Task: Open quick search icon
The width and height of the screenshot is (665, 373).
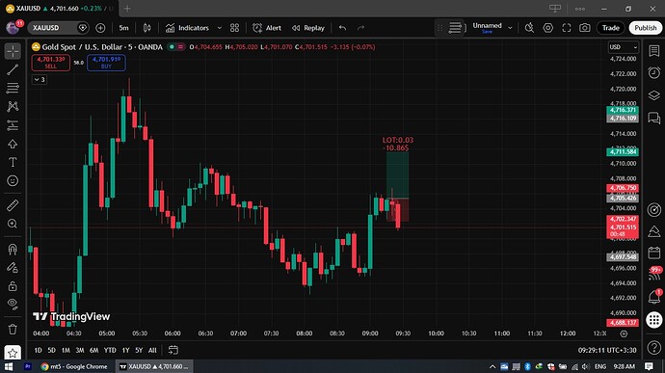Action: pyautogui.click(x=529, y=28)
